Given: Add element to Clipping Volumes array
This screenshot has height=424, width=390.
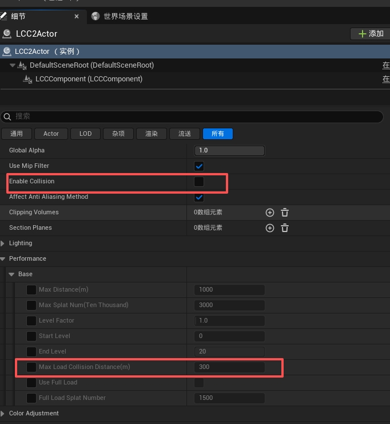Looking at the screenshot, I should [270, 213].
